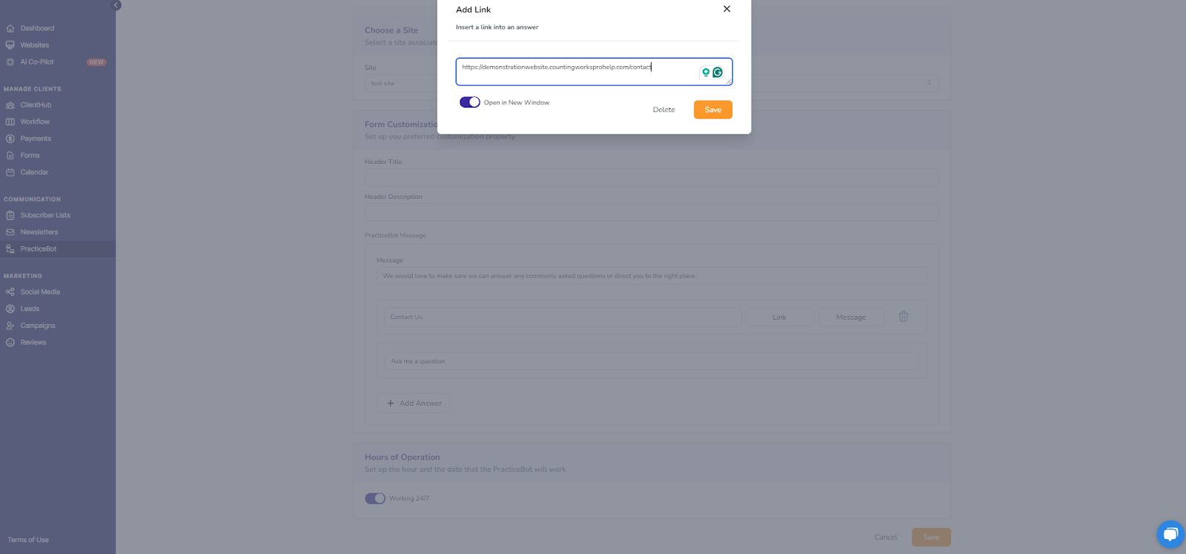The width and height of the screenshot is (1186, 554).
Task: Save the link in Add Link dialog
Action: pos(713,110)
